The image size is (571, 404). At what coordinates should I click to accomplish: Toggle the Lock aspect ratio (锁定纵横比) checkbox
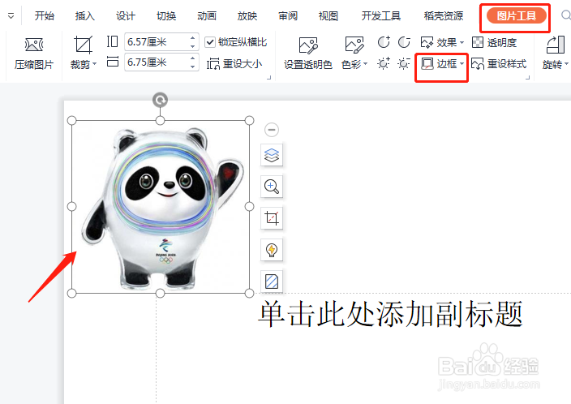(x=210, y=42)
